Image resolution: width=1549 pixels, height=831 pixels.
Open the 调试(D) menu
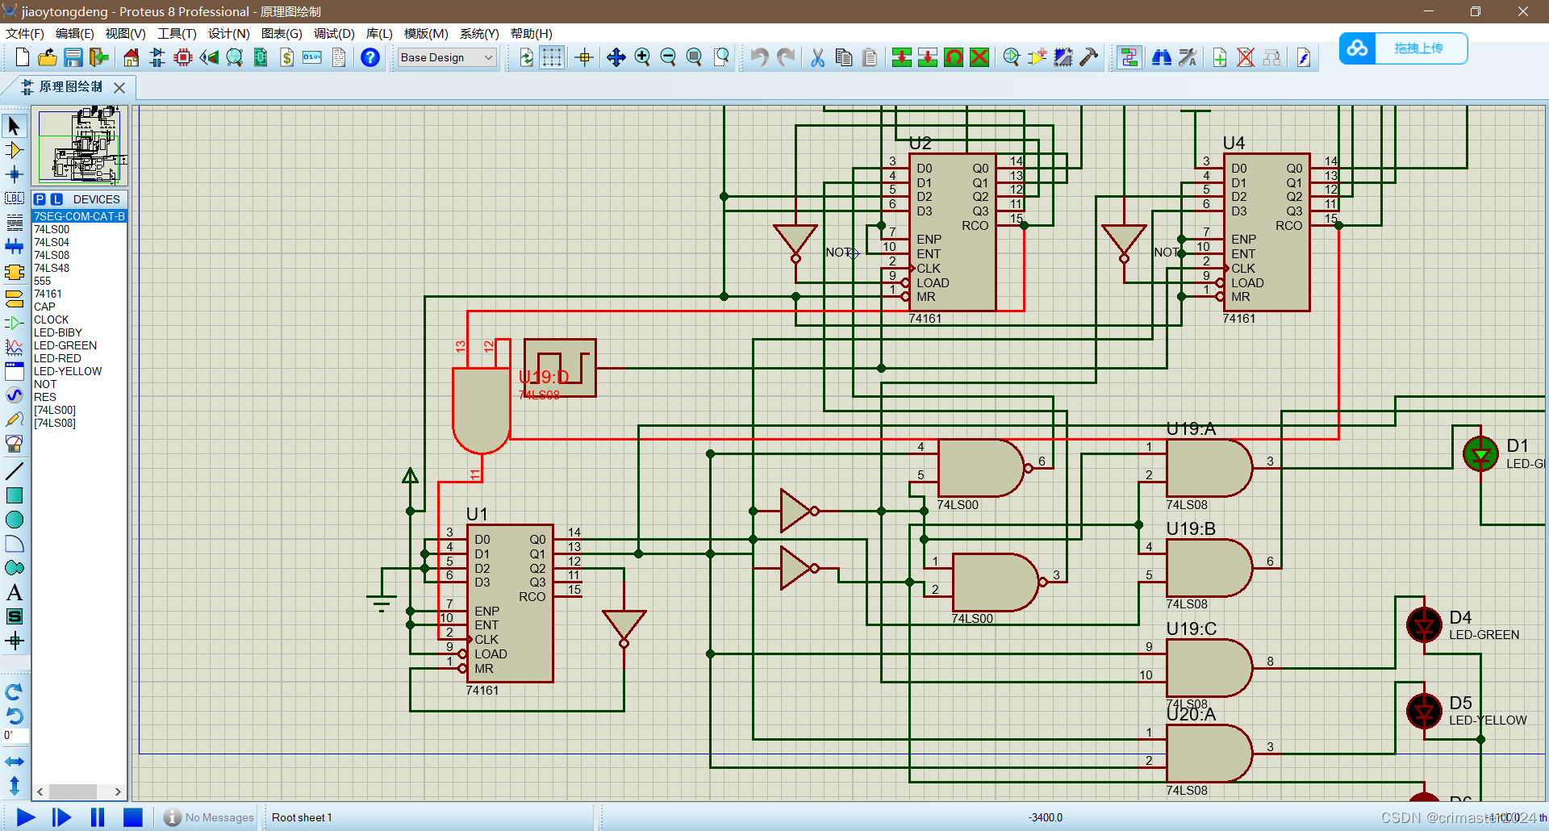coord(334,34)
